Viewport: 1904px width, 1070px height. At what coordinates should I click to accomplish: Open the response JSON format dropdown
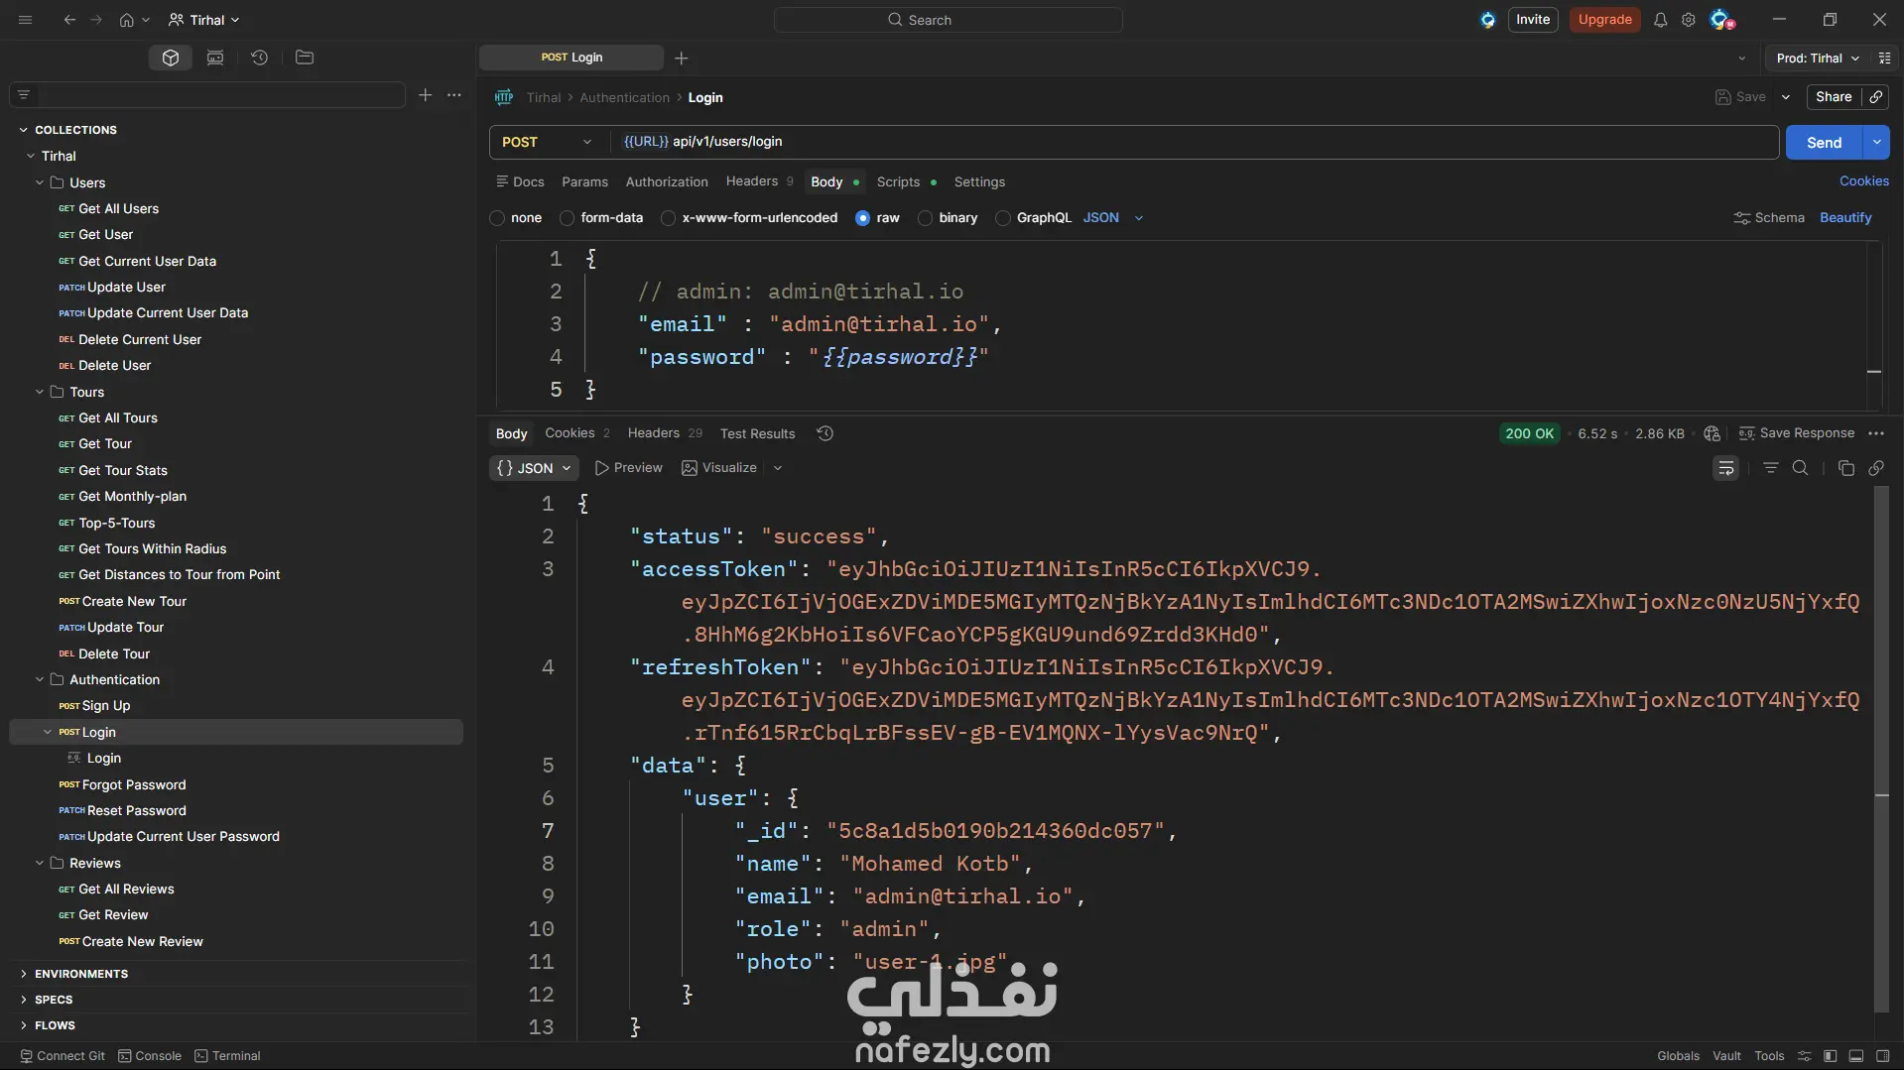click(x=534, y=468)
